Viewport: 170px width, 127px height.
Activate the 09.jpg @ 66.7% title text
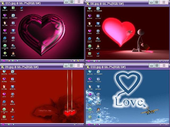click(22, 67)
